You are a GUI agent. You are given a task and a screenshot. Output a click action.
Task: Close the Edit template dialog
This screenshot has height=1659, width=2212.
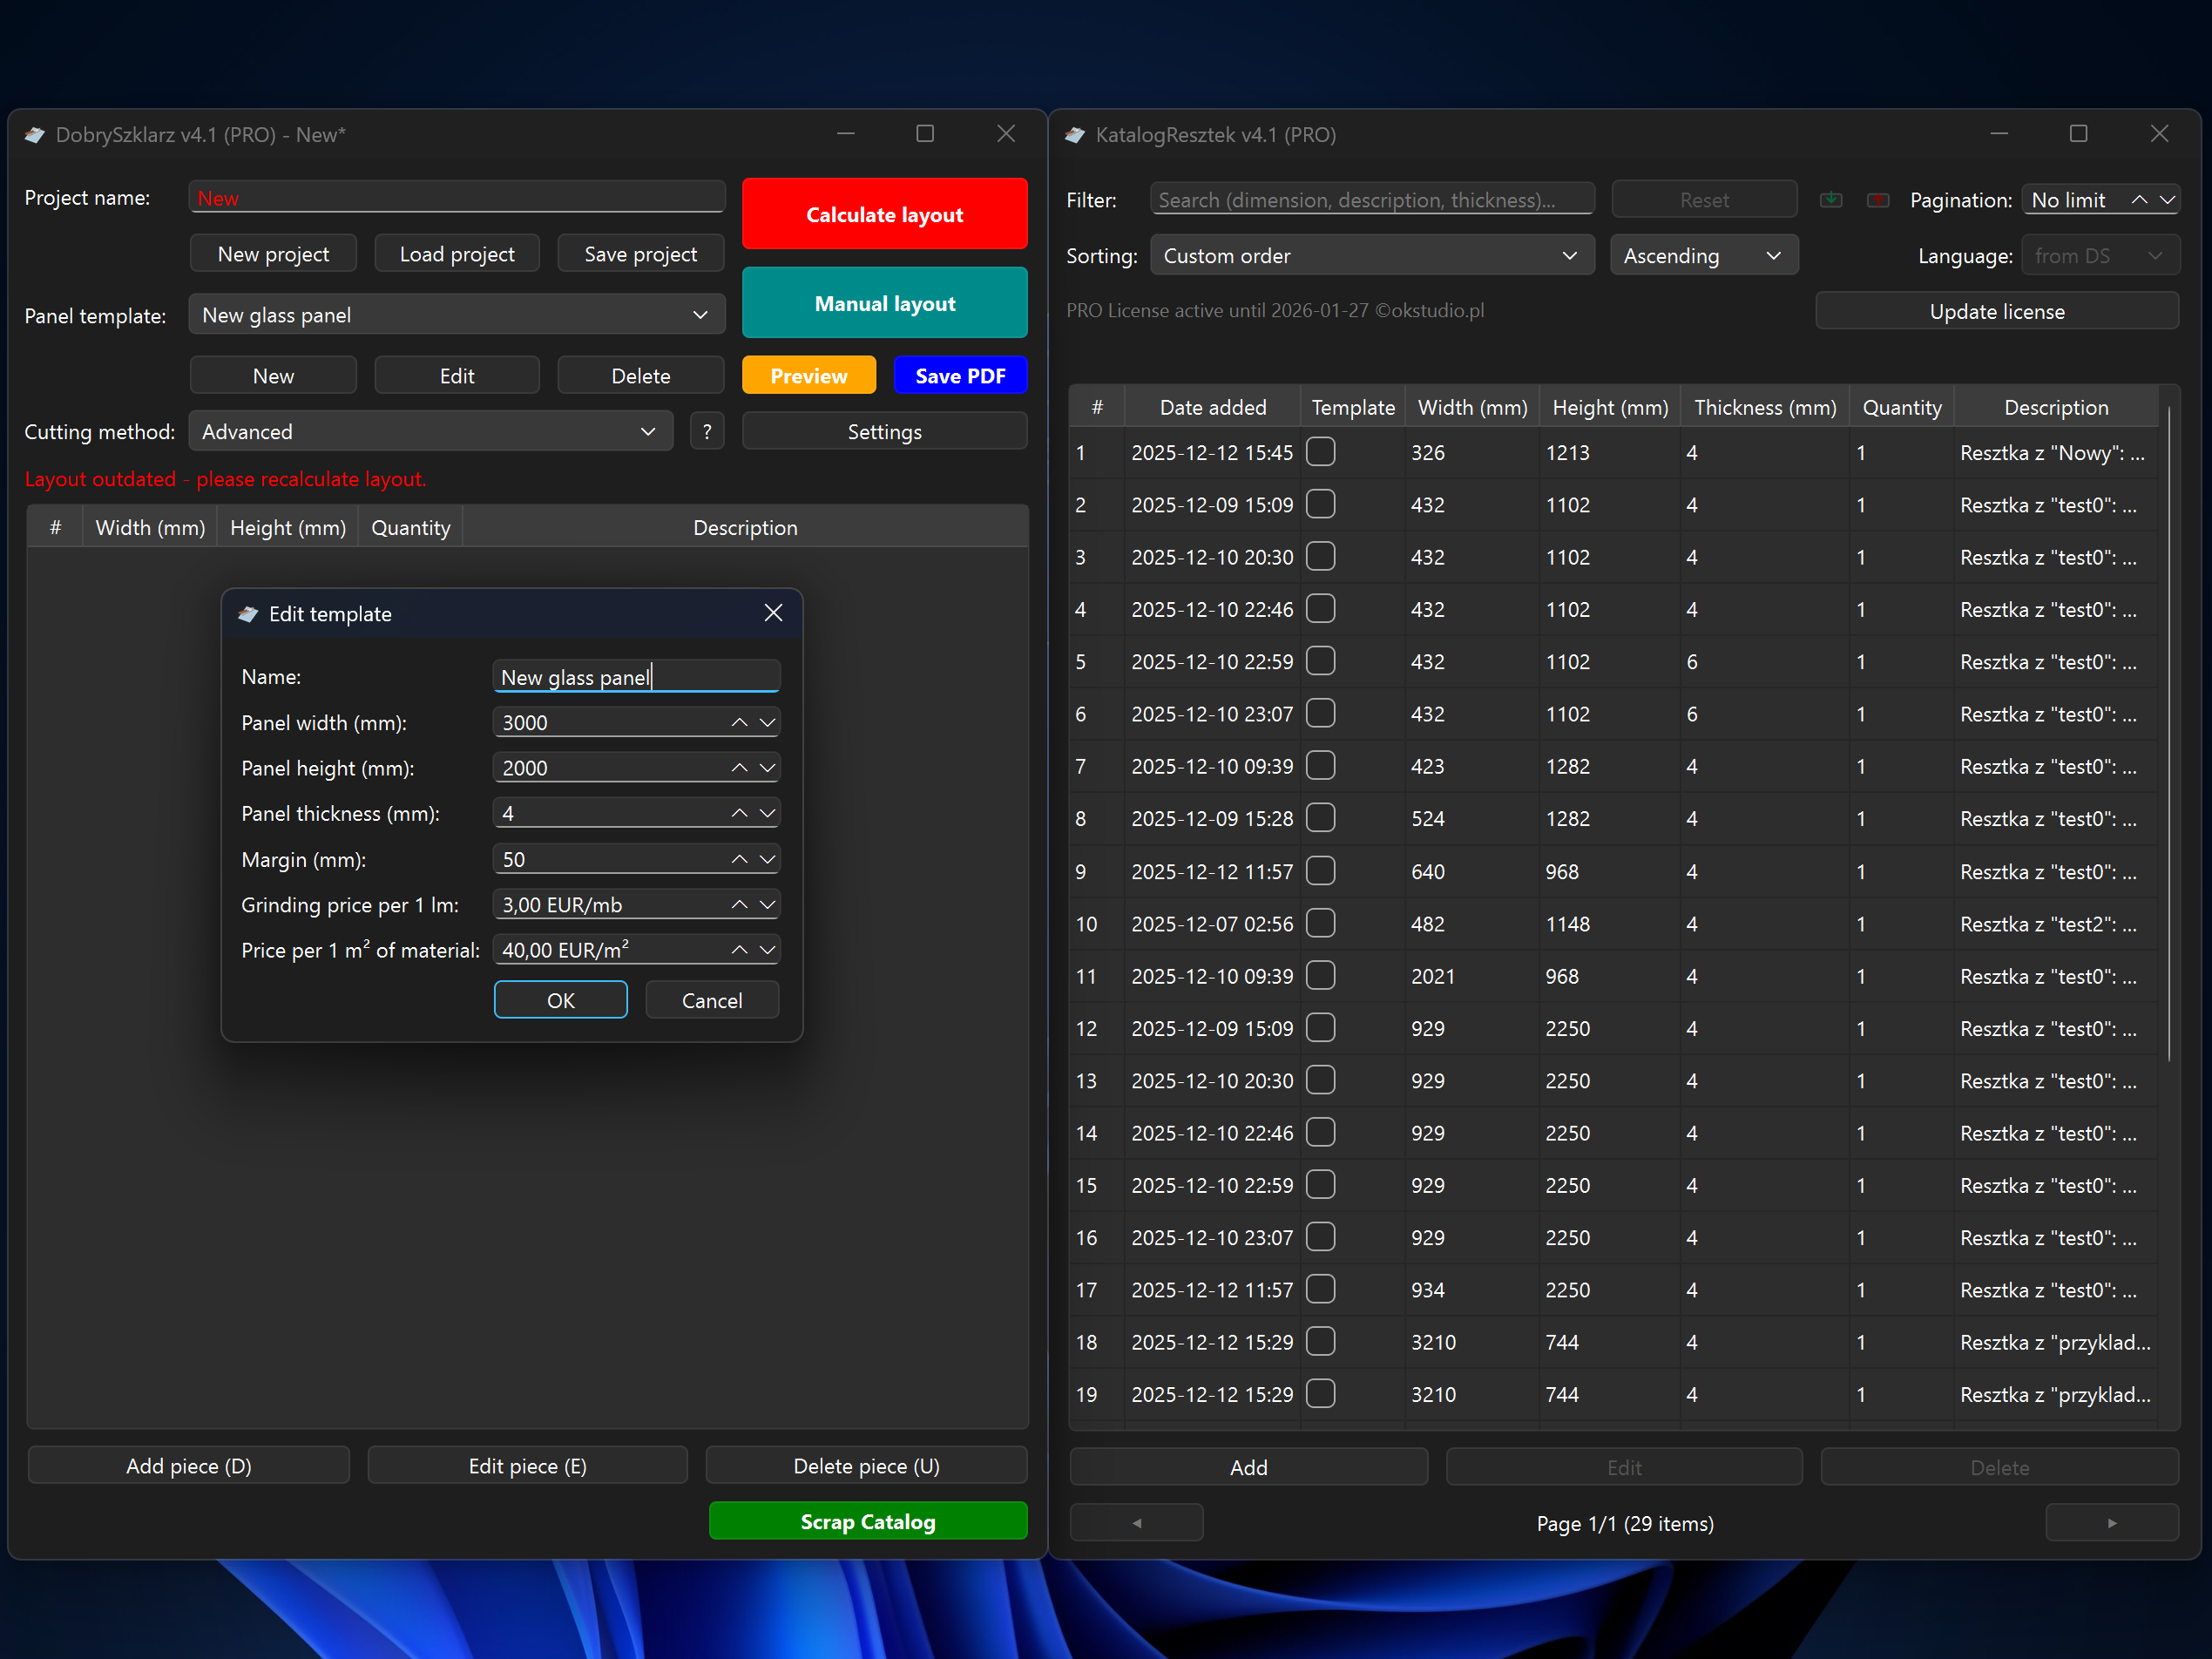coord(773,613)
